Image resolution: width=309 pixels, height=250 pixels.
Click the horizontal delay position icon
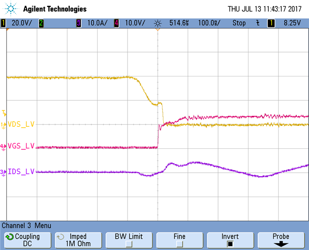(x=158, y=23)
